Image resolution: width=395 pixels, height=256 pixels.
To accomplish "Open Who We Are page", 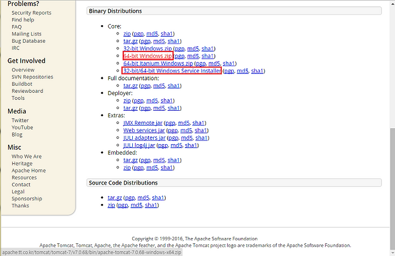I will [26, 156].
